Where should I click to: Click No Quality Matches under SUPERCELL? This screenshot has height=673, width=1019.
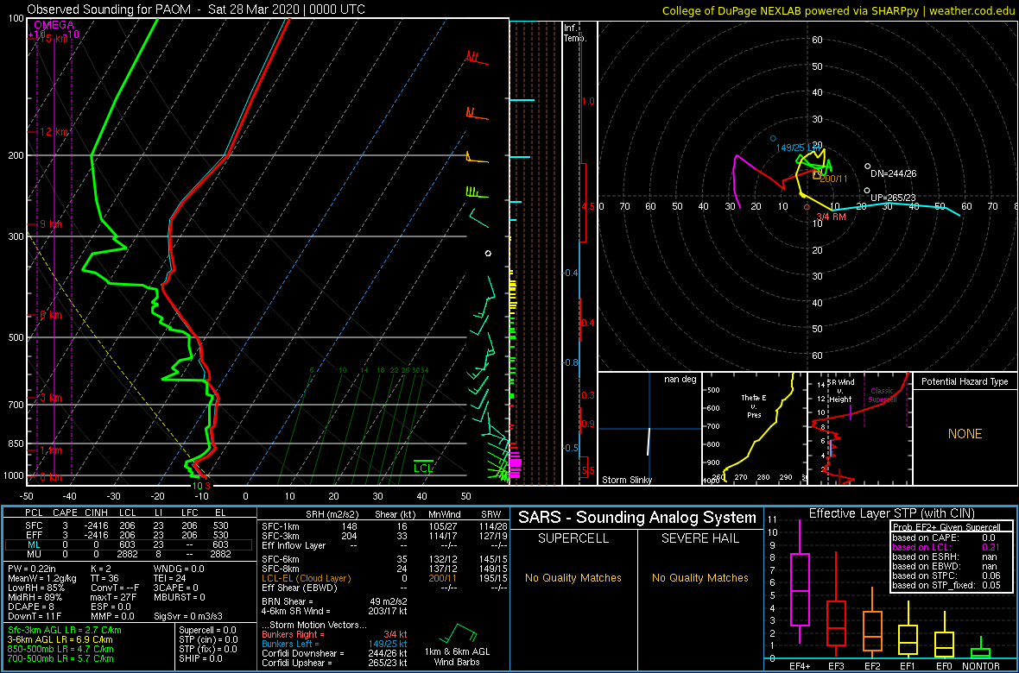[x=573, y=578]
